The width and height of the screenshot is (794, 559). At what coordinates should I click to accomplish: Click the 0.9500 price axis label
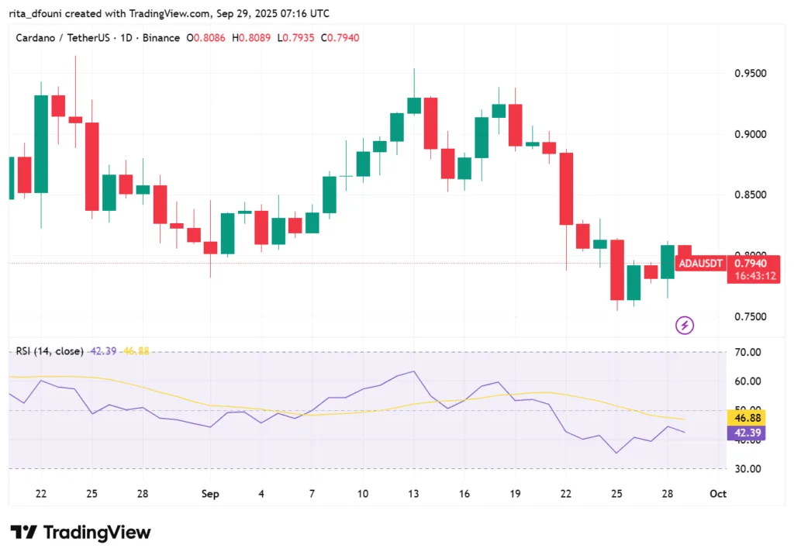pos(749,74)
